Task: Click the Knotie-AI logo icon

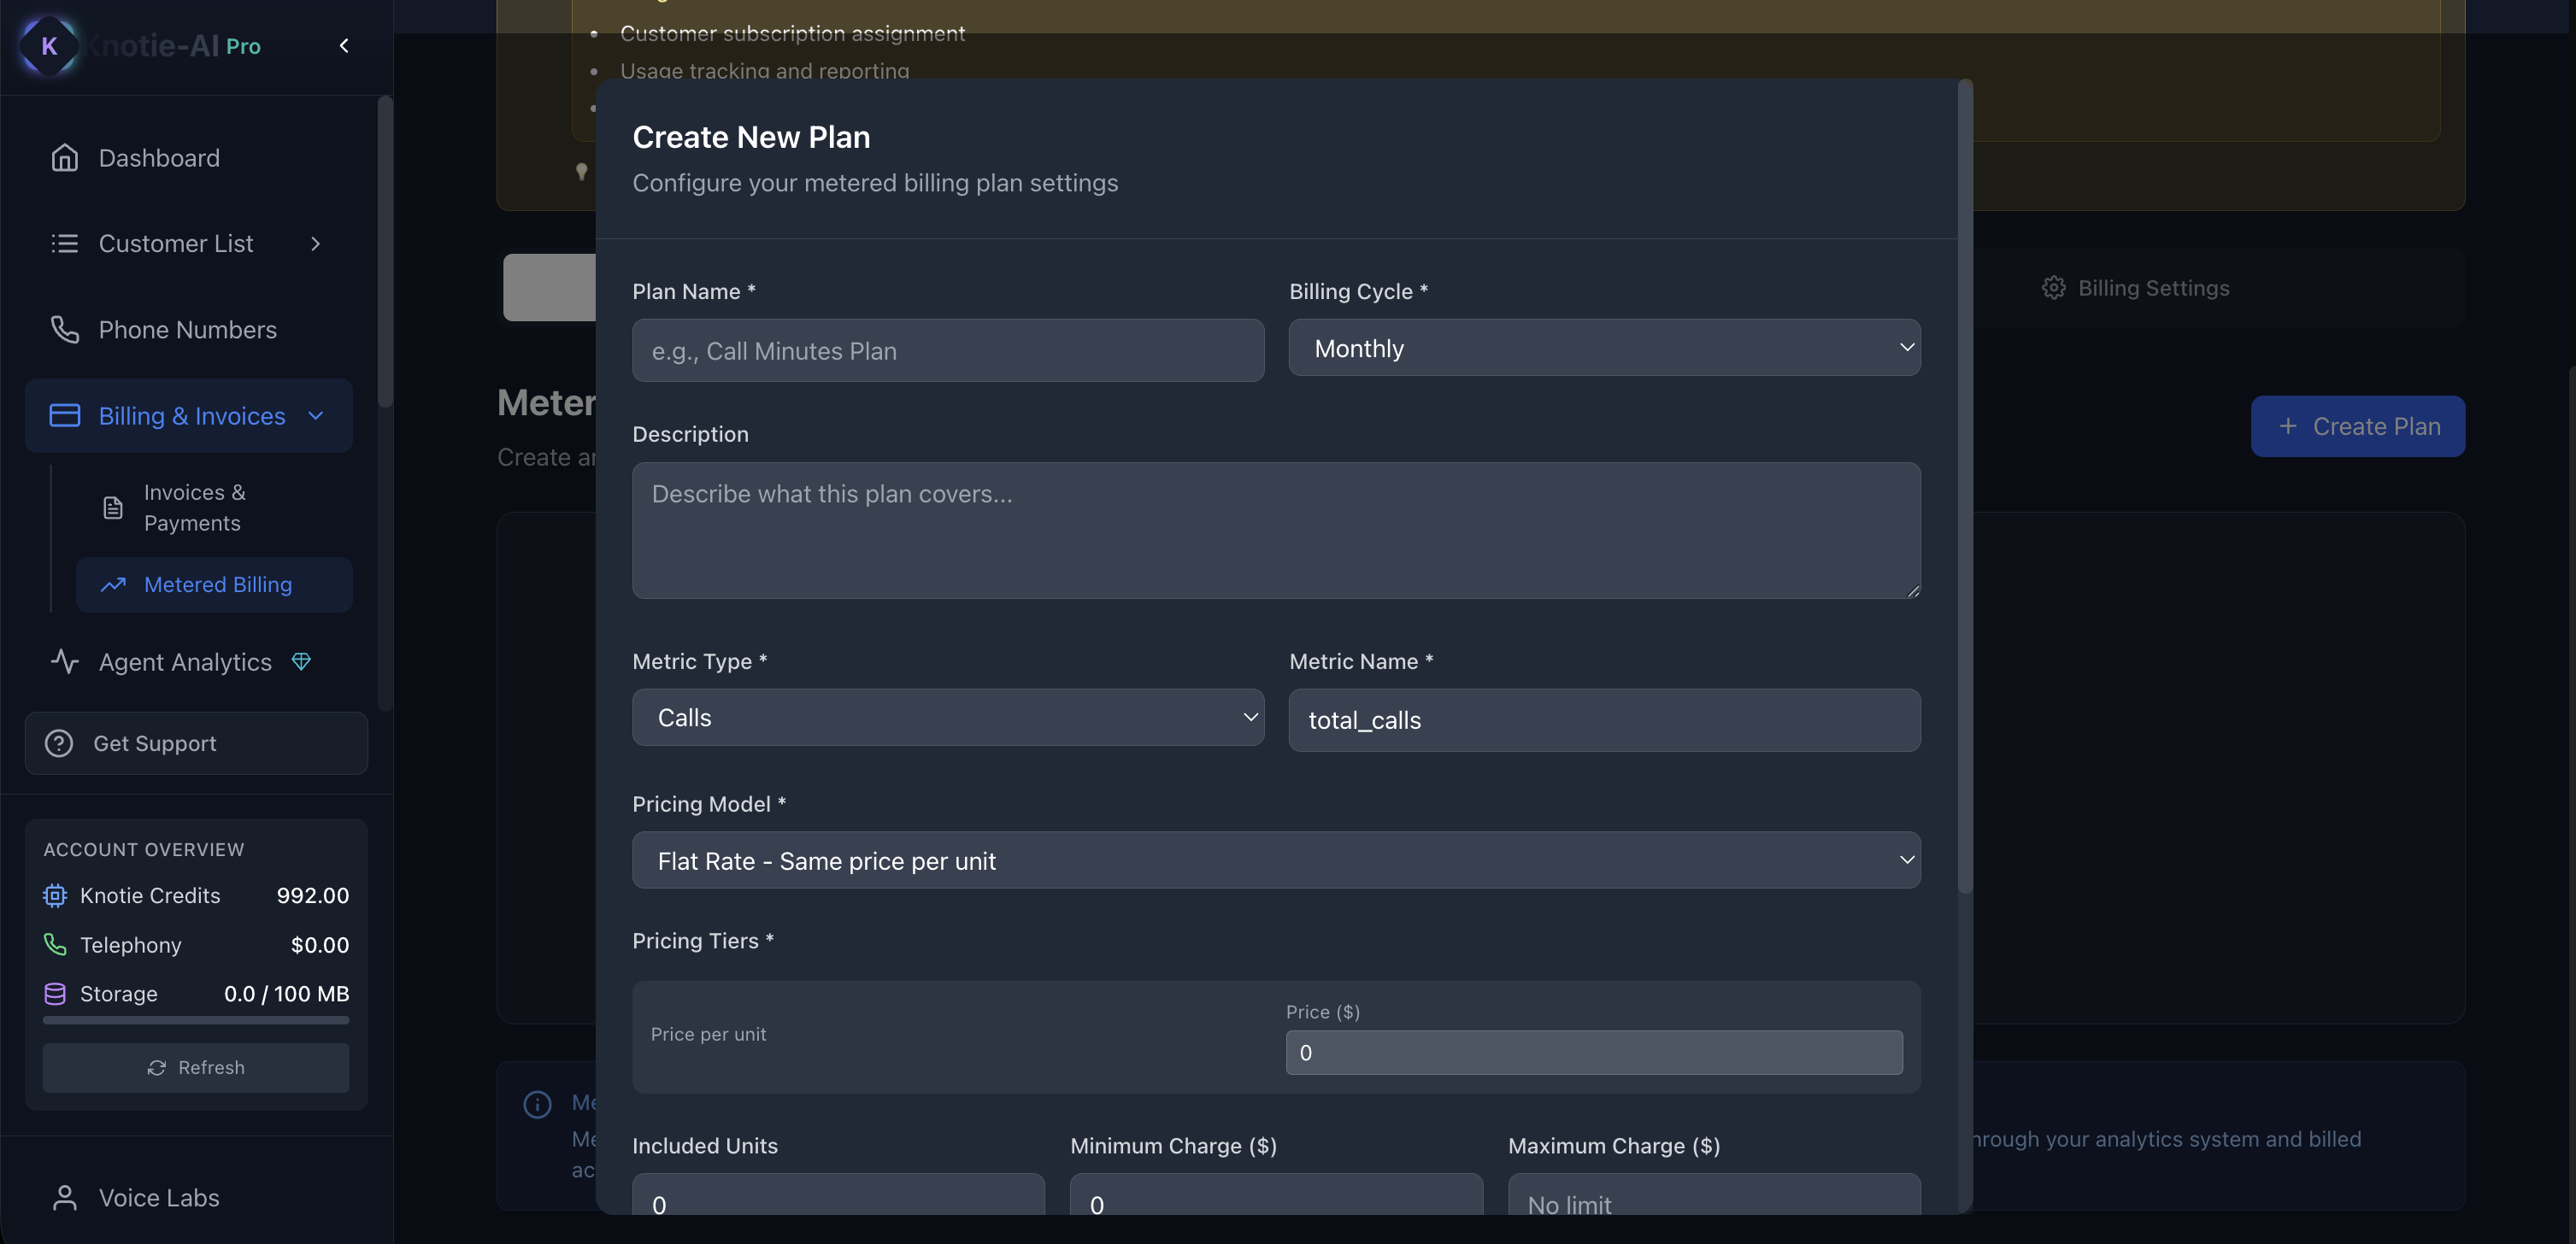Action: (x=48, y=46)
